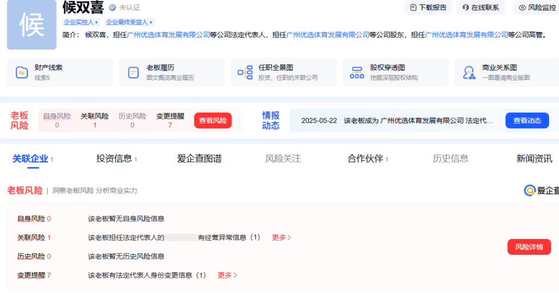
Task: Click the 候 avatar thumbnail
Action: 32,25
